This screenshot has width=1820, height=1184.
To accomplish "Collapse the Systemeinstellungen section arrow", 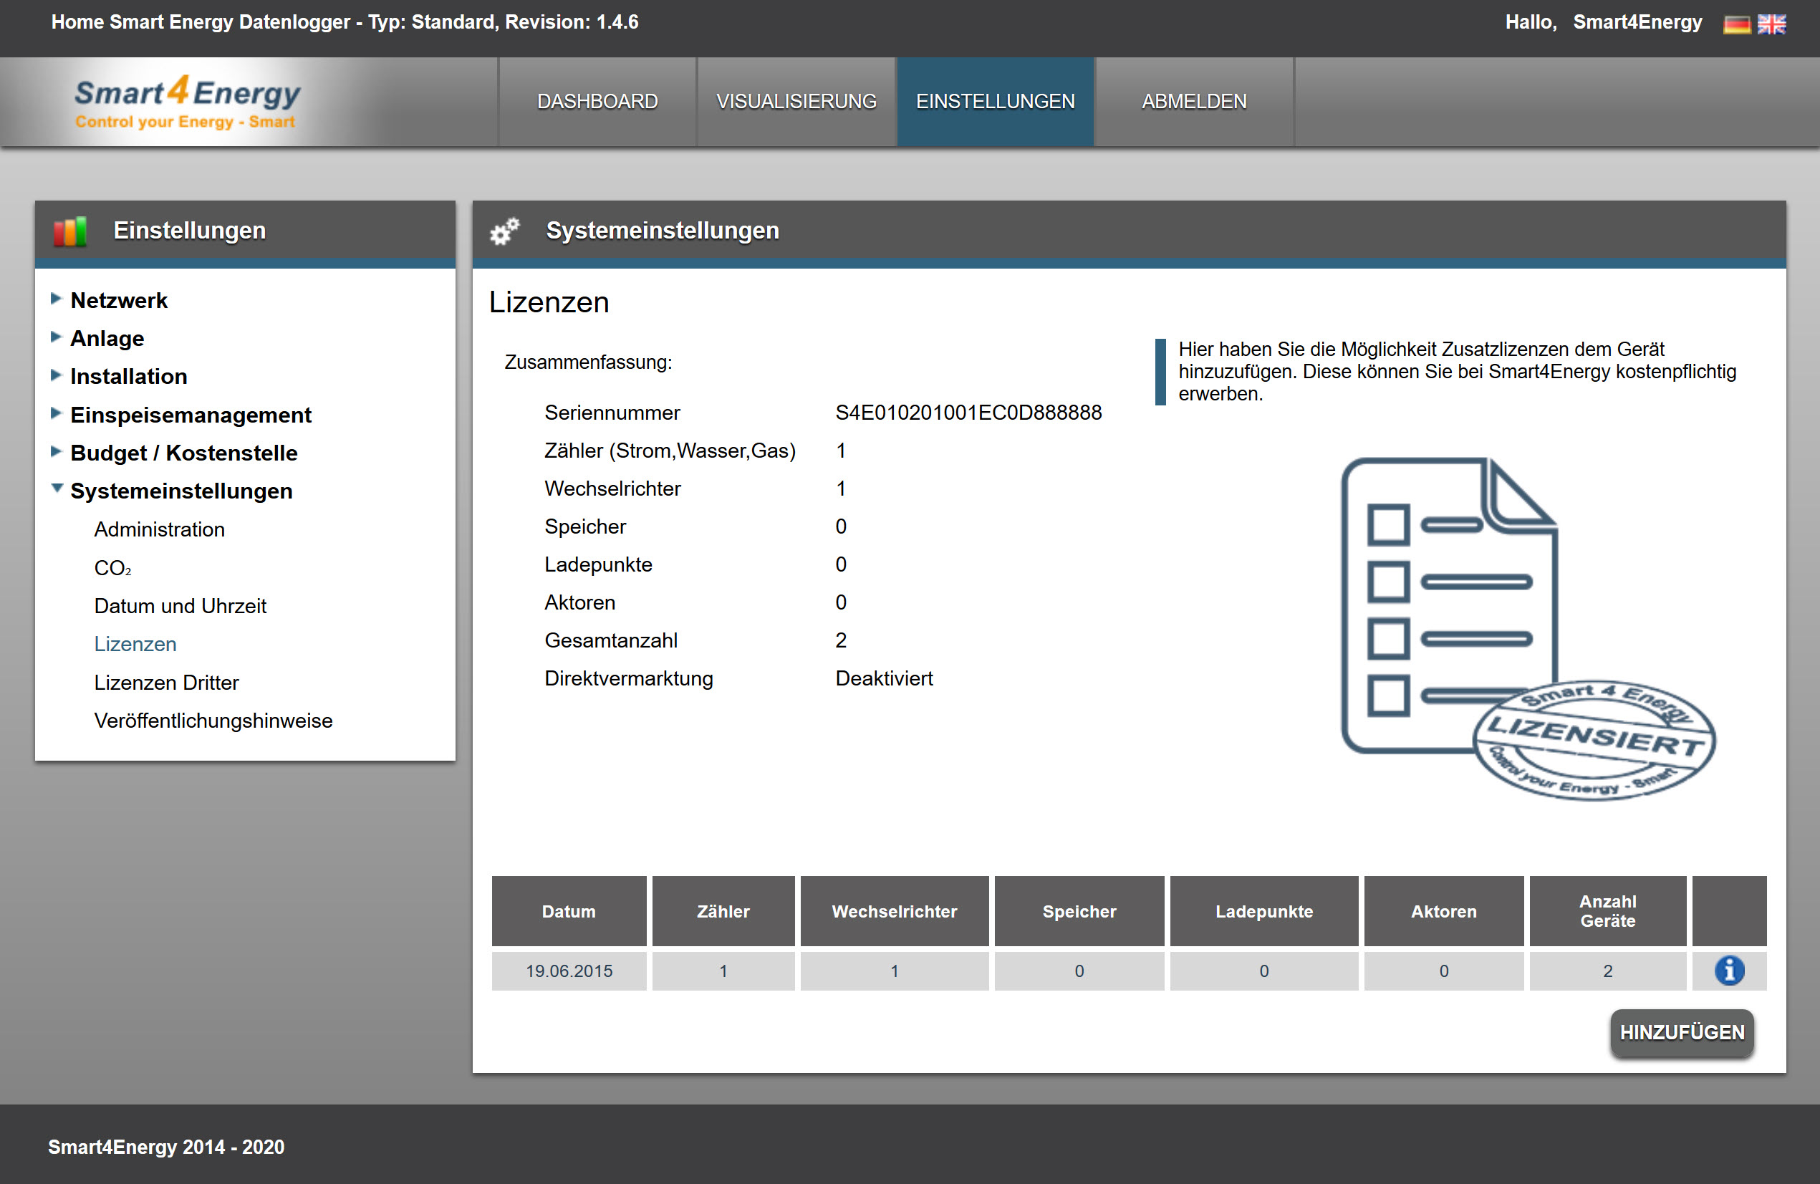I will (x=57, y=488).
